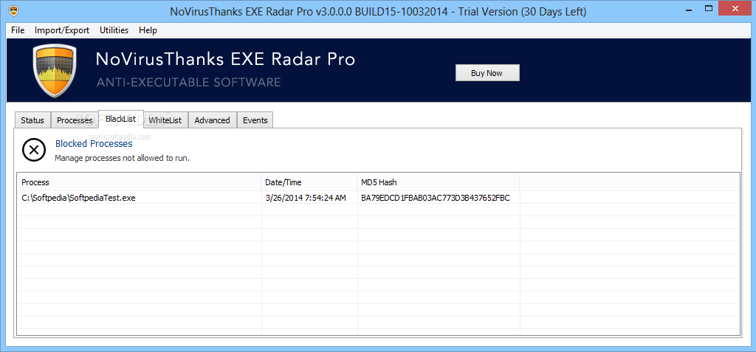Switch to the Processes tab
This screenshot has height=352, width=756.
click(75, 120)
